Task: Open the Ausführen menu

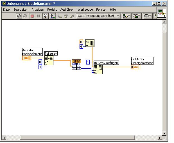Action: [x=67, y=10]
